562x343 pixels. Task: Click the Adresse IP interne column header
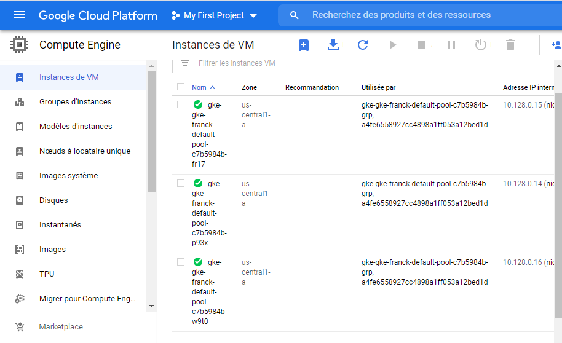coord(528,87)
